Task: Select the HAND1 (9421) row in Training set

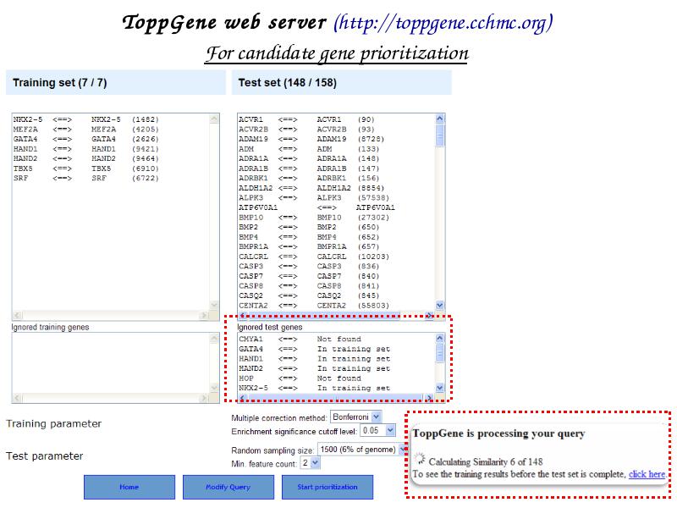Action: tap(86, 149)
